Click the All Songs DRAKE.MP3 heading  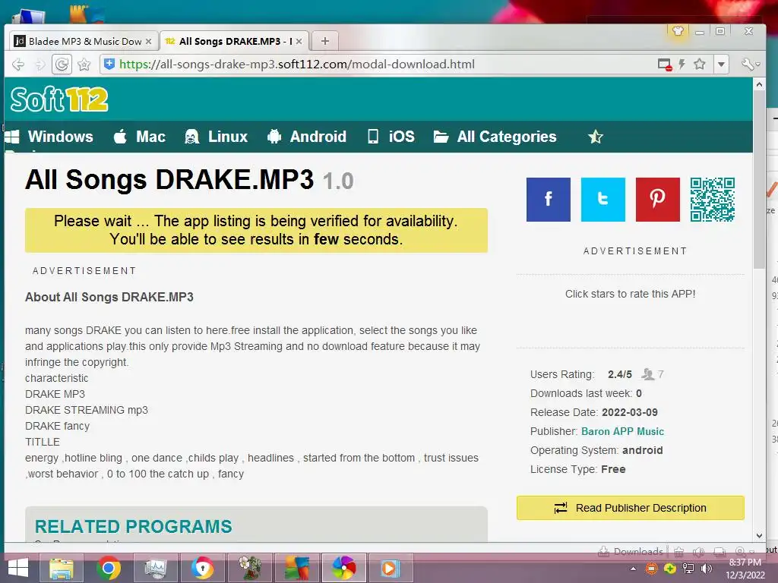(x=169, y=179)
